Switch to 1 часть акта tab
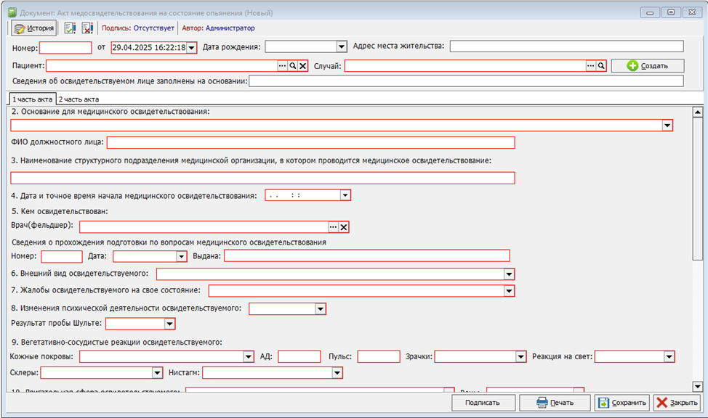Screen dimensions: 708x418 tap(33, 99)
